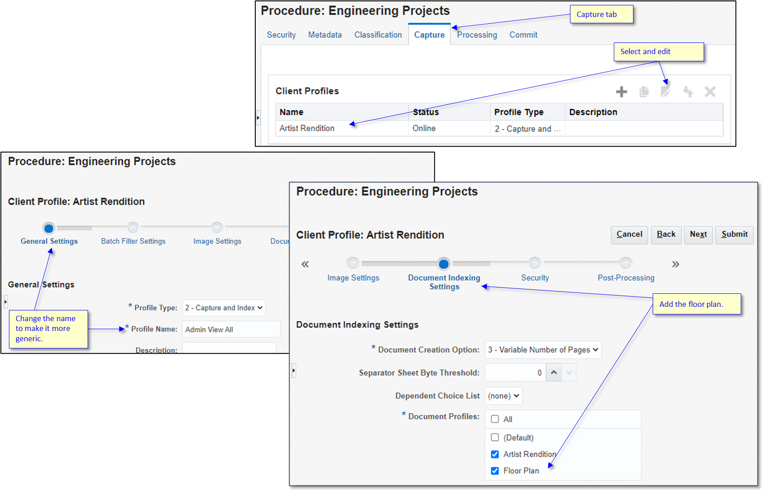Viewport: 764px width, 492px height.
Task: Copy the selected client profile
Action: pyautogui.click(x=644, y=92)
